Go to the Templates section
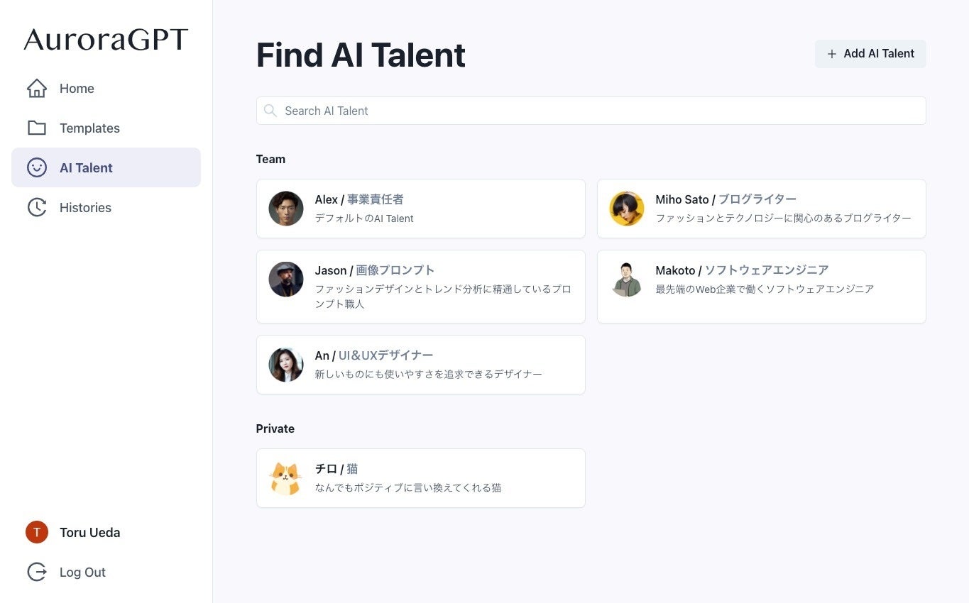 (x=89, y=128)
